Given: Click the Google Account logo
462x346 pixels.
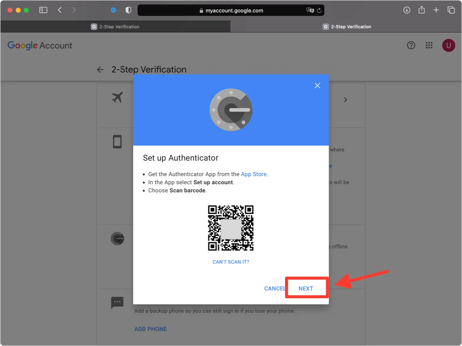Looking at the screenshot, I should [40, 45].
